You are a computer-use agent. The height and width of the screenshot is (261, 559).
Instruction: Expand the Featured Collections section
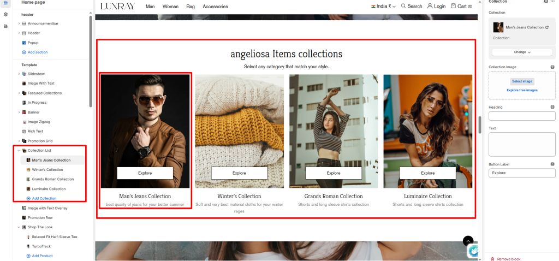[19, 93]
